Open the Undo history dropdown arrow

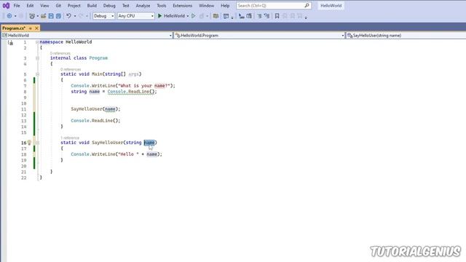point(74,16)
